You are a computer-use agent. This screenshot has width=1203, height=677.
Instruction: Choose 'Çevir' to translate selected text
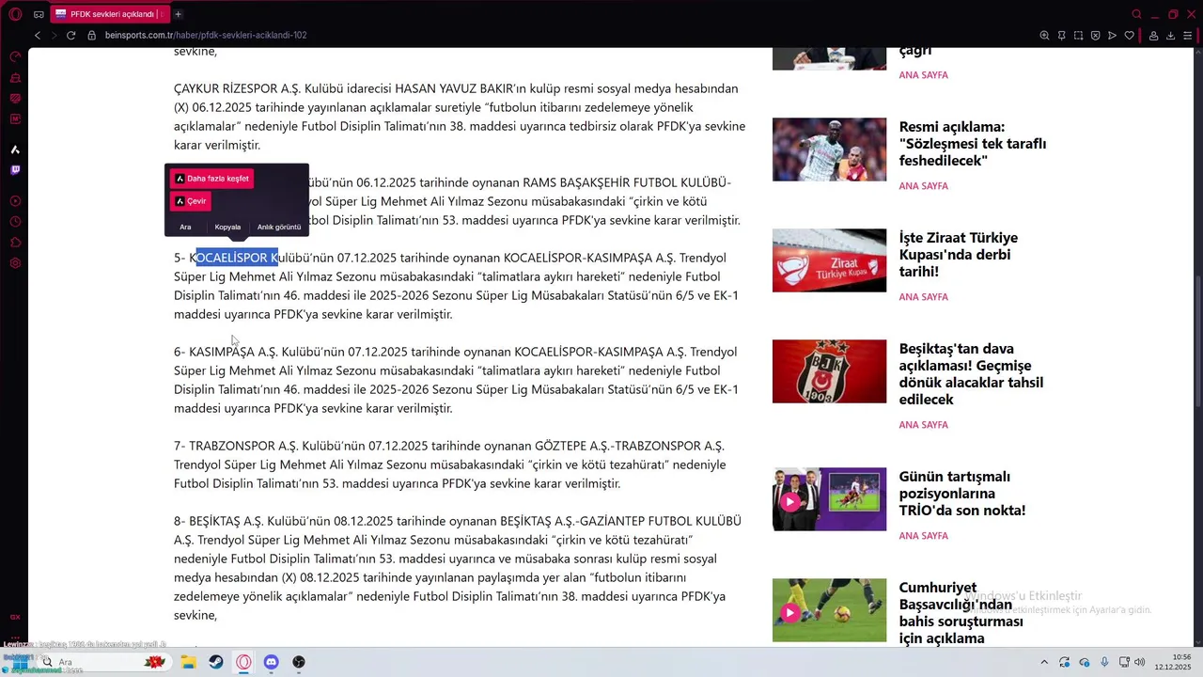point(191,201)
